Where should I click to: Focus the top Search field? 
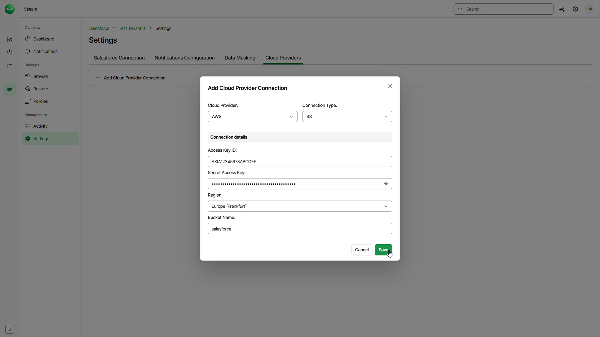[x=503, y=9]
